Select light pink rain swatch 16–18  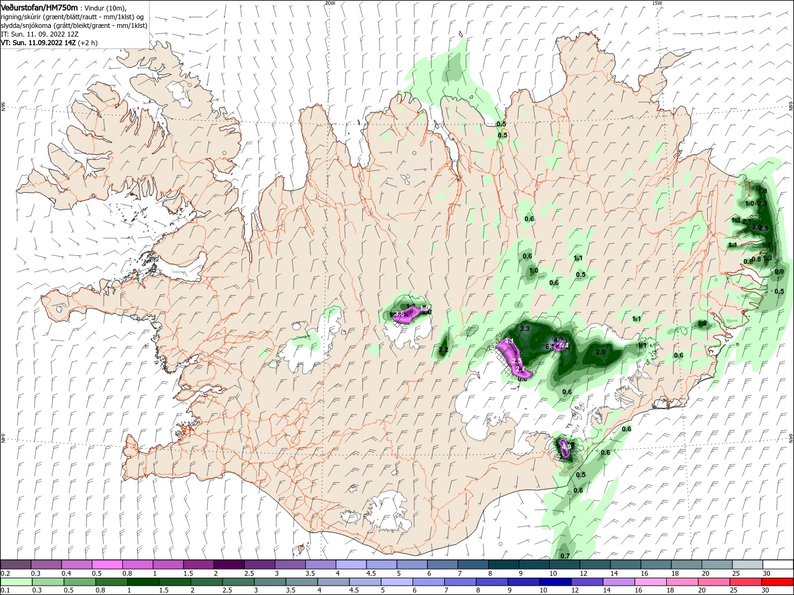(x=649, y=581)
